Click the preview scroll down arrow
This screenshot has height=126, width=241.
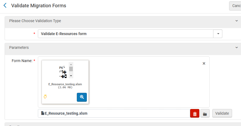(x=71, y=76)
